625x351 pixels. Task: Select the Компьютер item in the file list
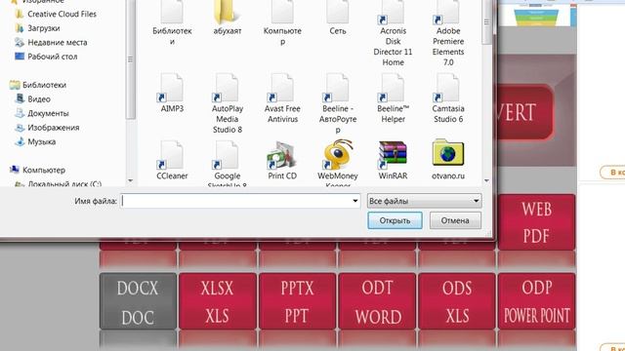tap(282, 22)
